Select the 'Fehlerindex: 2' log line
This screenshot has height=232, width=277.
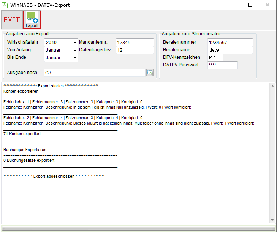73,118
